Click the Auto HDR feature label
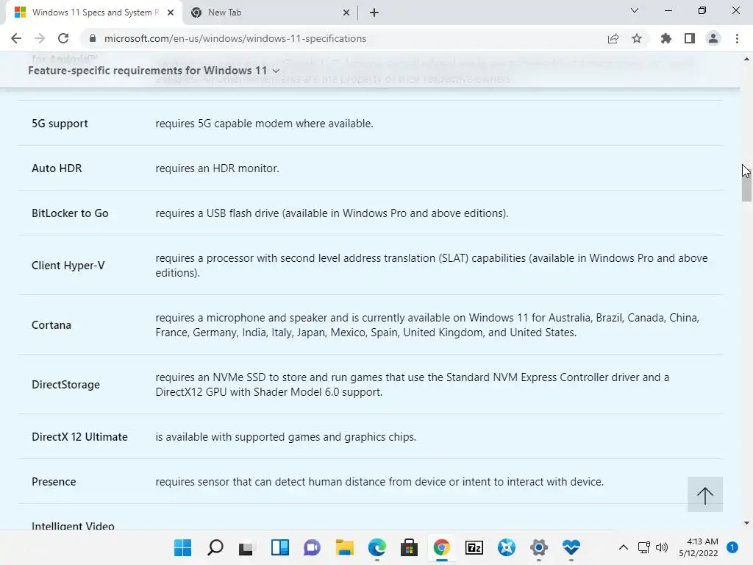 pyautogui.click(x=57, y=168)
